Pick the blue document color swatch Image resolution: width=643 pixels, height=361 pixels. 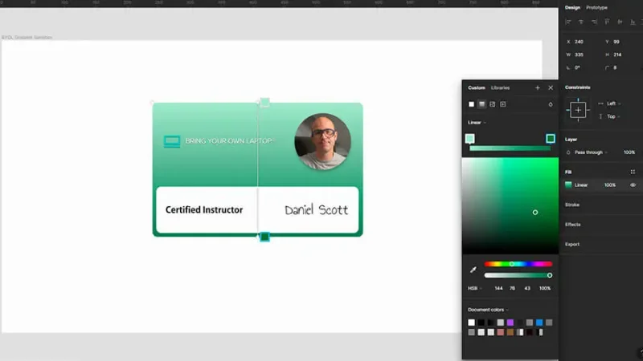click(x=539, y=322)
